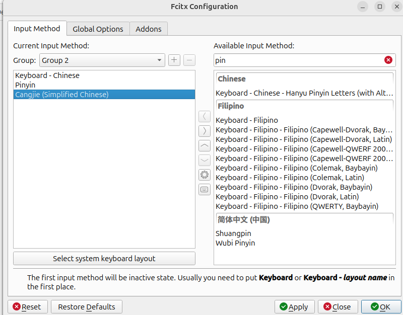The image size is (403, 315).
Task: Select 'Cangjie (Simplified Chinese)' entry
Action: point(104,95)
